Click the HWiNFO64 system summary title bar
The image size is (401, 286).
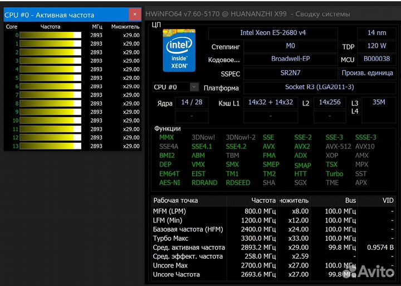[272, 14]
